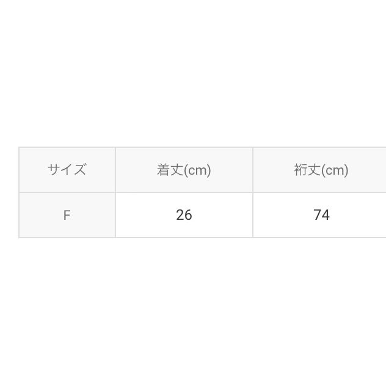Click the digit 6 in 26
386x386 pixels.
[x=188, y=215]
